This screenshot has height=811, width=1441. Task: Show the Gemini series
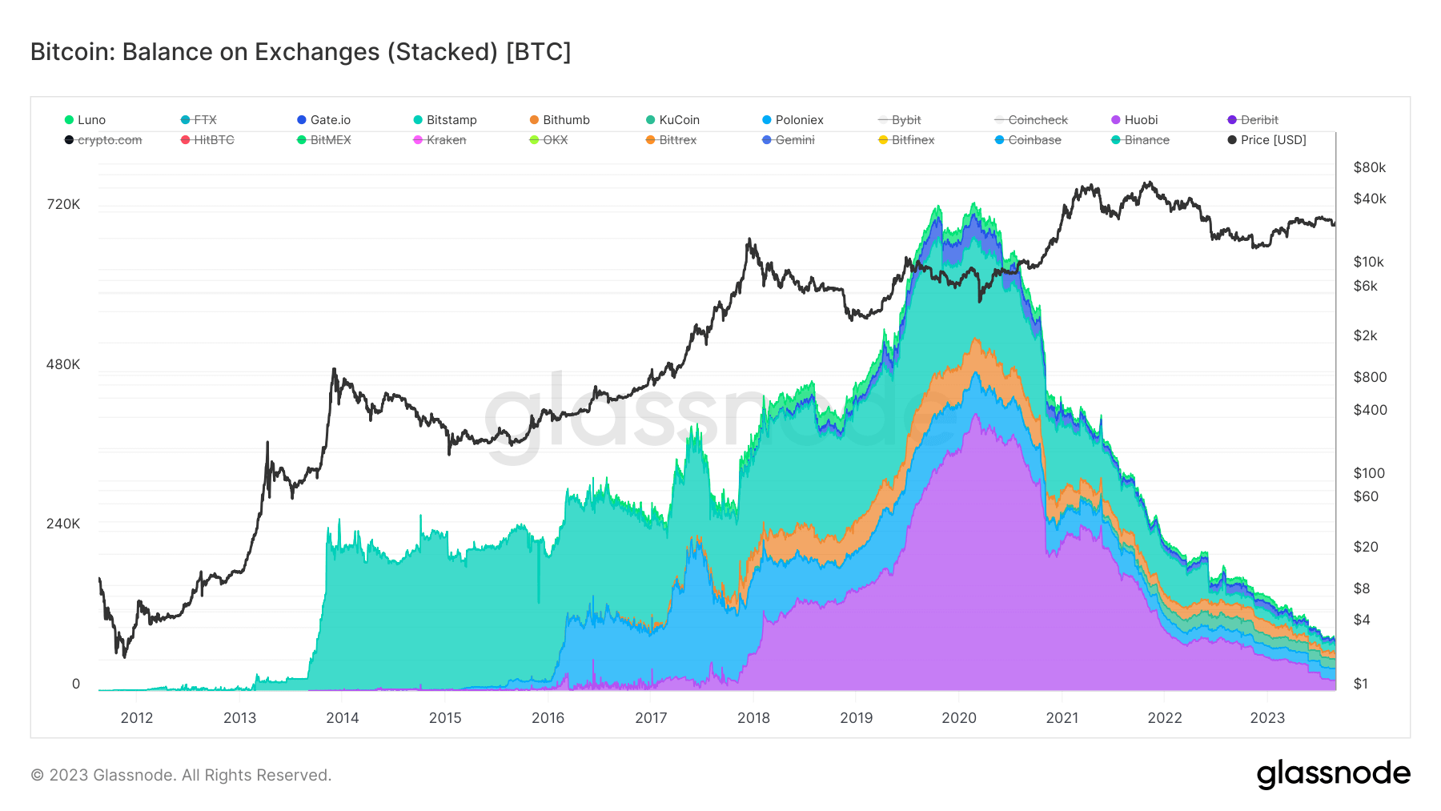coord(789,140)
